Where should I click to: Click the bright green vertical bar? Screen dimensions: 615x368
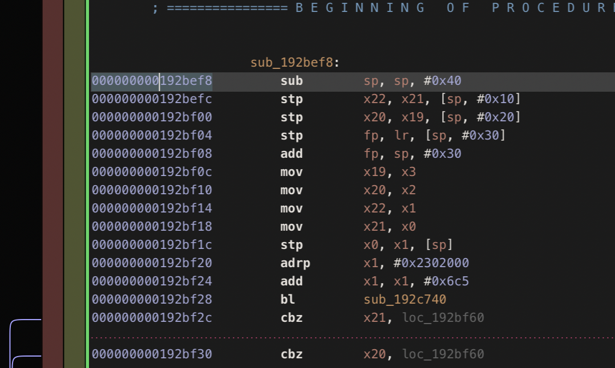[87, 184]
